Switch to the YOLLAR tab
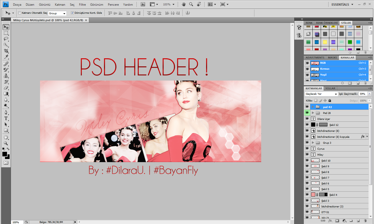374x224 pixels. pos(330,88)
